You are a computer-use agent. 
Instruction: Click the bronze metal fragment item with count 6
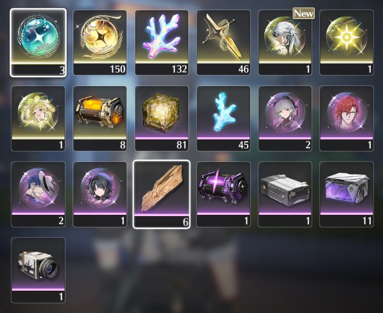(x=161, y=194)
